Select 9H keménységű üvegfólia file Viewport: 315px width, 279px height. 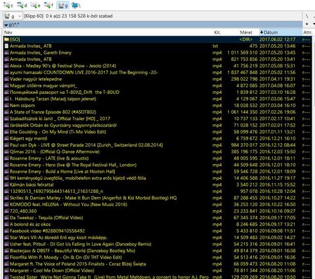click(78, 178)
